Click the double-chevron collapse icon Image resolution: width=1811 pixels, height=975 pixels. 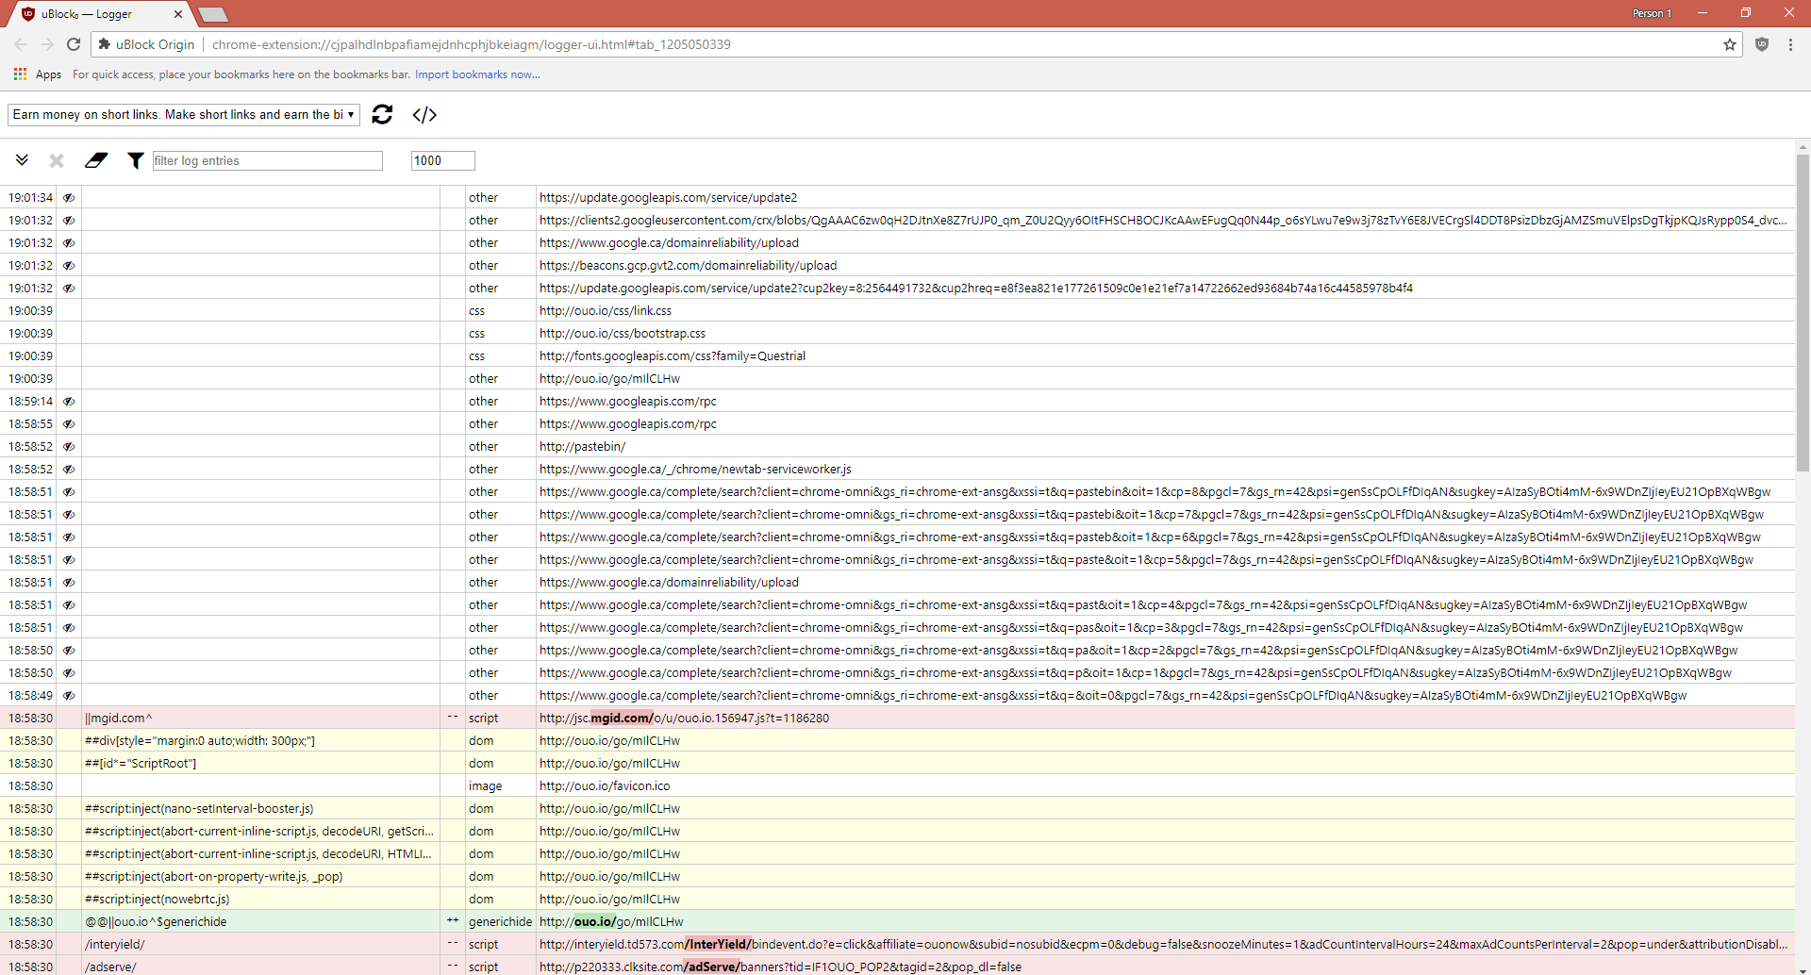pyautogui.click(x=23, y=159)
